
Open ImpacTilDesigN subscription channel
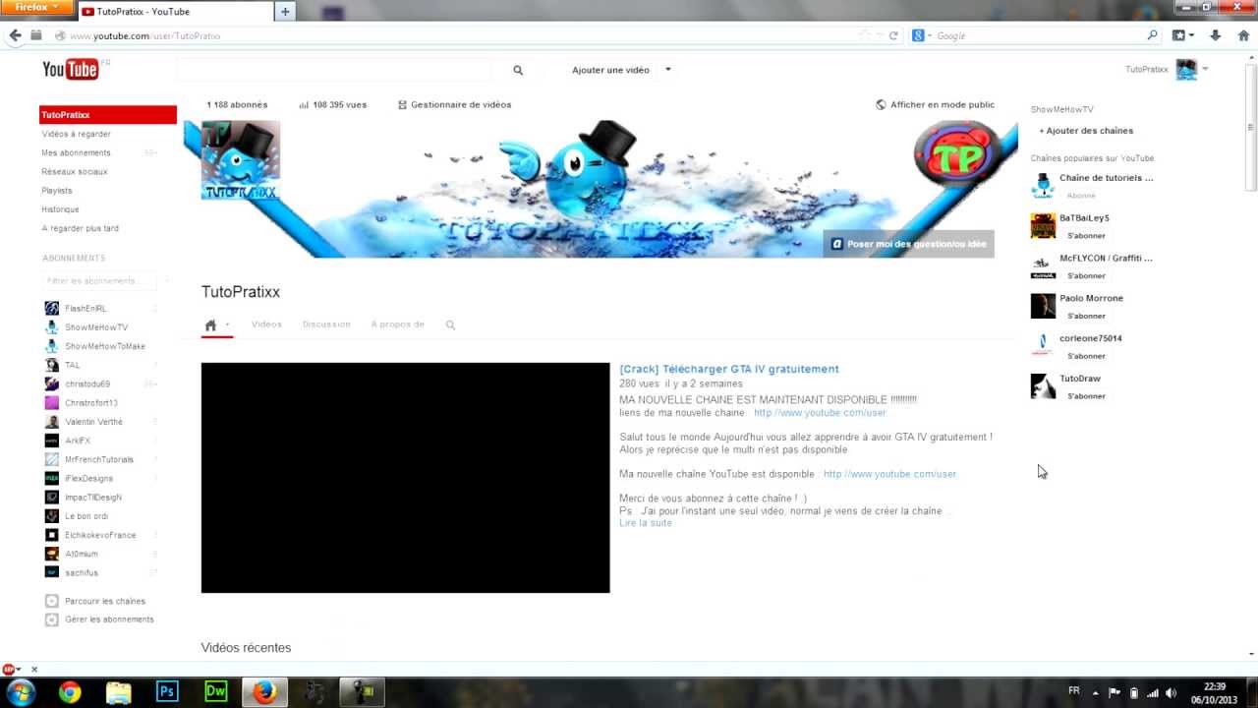tap(92, 497)
